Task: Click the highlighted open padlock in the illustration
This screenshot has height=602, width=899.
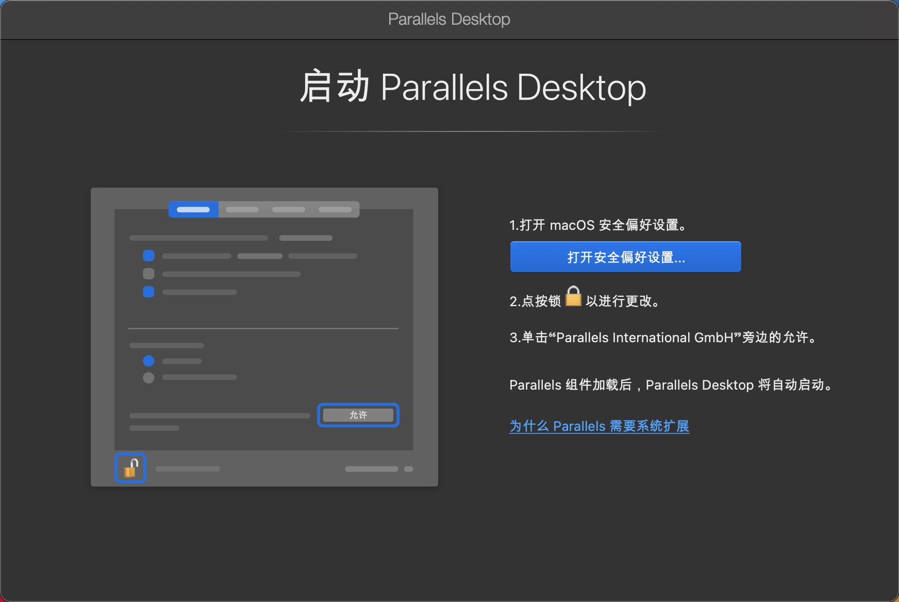Action: 130,467
